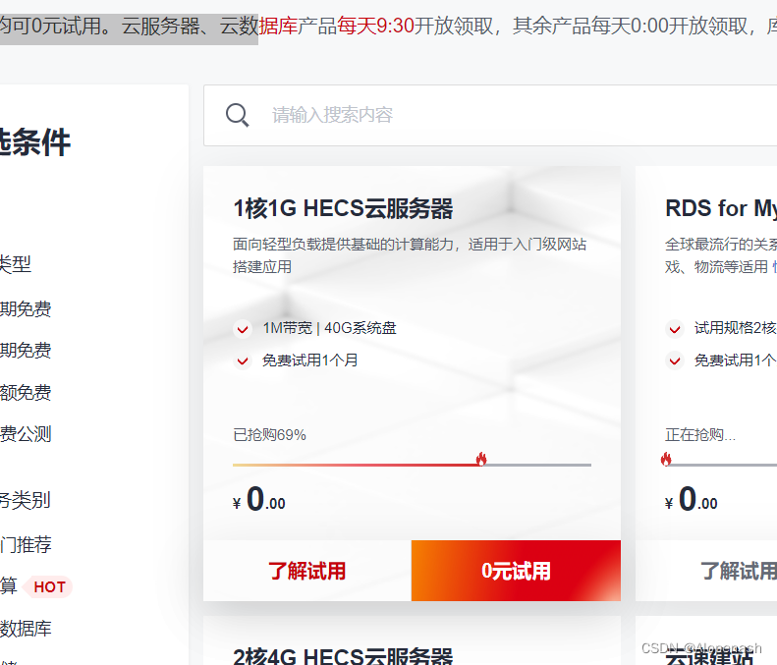Viewport: 777px width, 665px height.
Task: Click the 试用规格2核 checkmark icon
Action: 675,328
